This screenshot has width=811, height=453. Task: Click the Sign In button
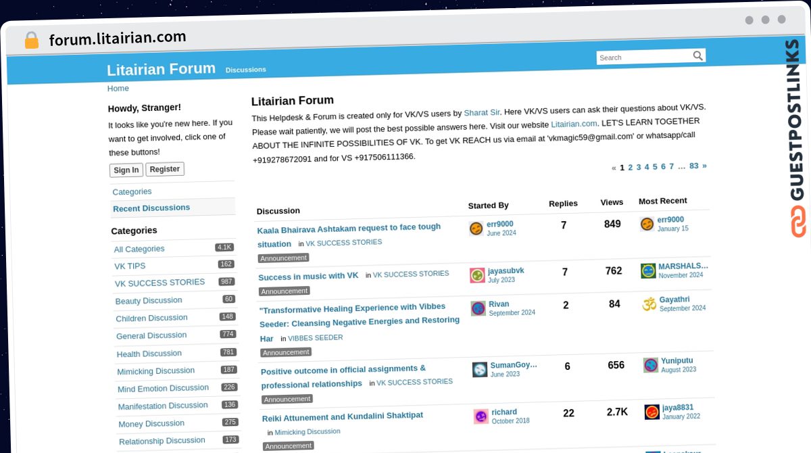tap(126, 170)
